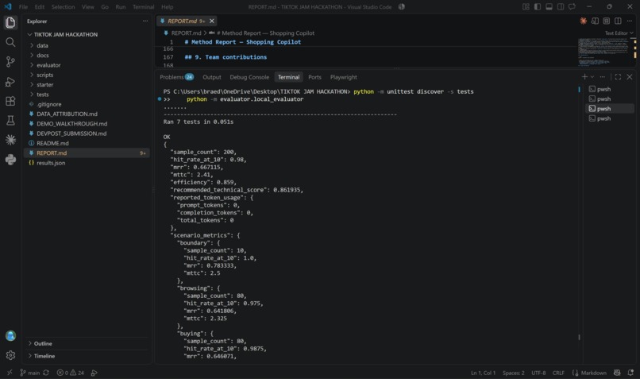Open the File menu
The height and width of the screenshot is (379, 640).
point(23,7)
